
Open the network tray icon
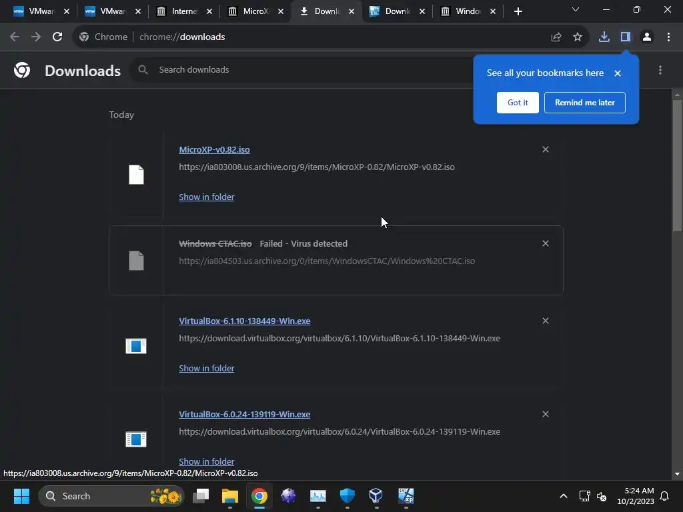pos(584,496)
